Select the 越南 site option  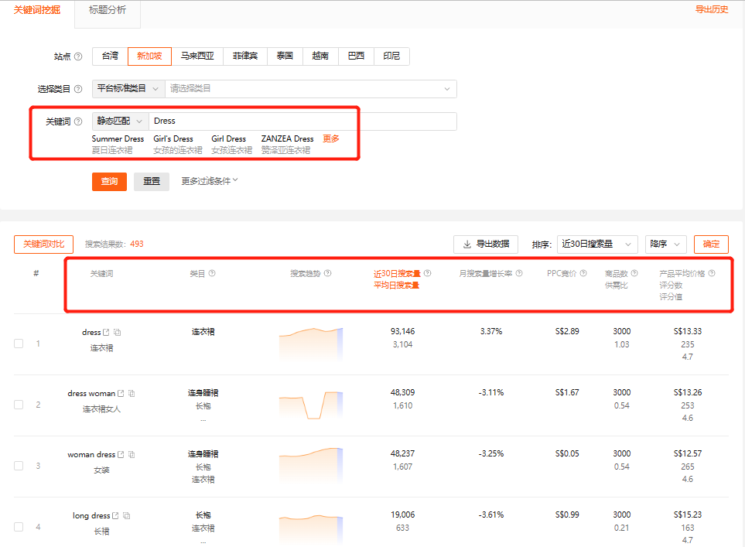(320, 56)
